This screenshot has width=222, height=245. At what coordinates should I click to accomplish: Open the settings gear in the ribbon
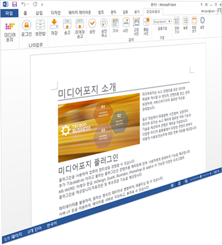(x=202, y=20)
